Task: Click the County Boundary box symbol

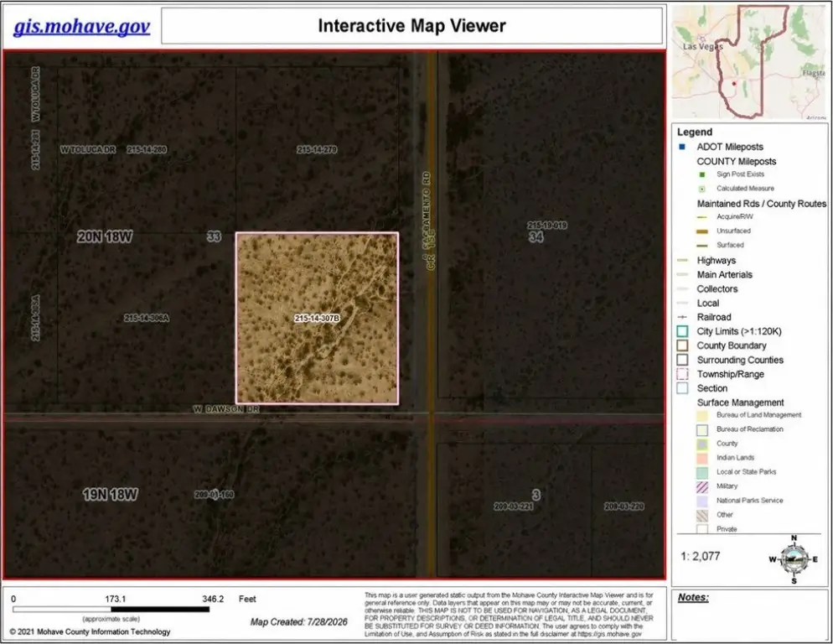Action: [x=683, y=345]
